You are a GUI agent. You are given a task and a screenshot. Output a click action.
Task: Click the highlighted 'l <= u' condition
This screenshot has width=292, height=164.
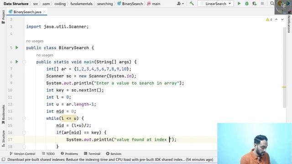(x=69, y=118)
